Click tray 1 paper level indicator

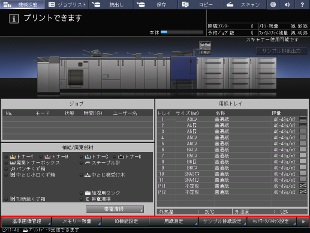tap(303, 119)
